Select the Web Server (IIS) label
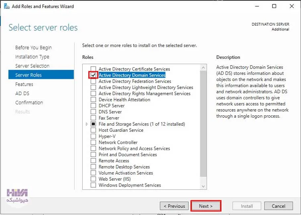 point(115,179)
